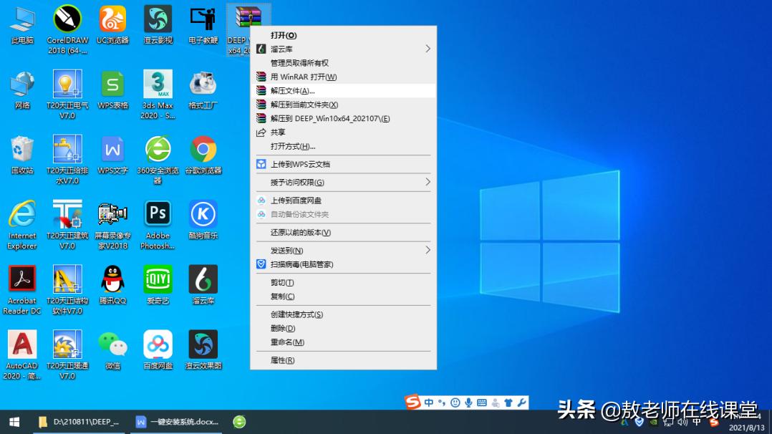Open WPS文字 word processor
This screenshot has height=434, width=772.
click(x=112, y=149)
